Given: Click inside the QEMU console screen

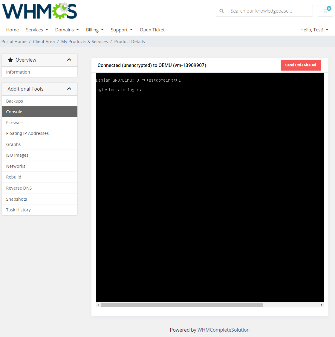Looking at the screenshot, I should (x=210, y=187).
